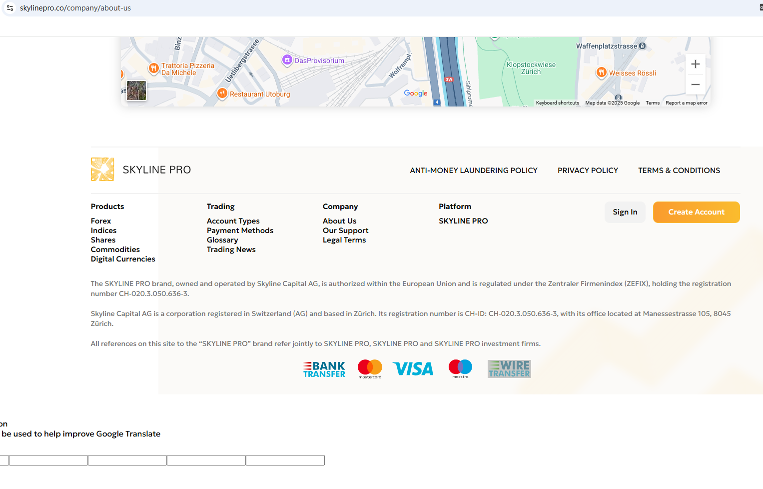Image resolution: width=763 pixels, height=489 pixels.
Task: Click the Visa payment logo
Action: coord(413,369)
